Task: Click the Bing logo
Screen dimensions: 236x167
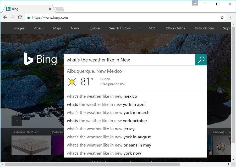Action: 40,59
